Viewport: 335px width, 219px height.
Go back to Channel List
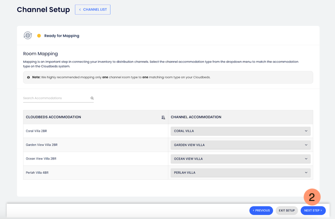click(x=93, y=10)
